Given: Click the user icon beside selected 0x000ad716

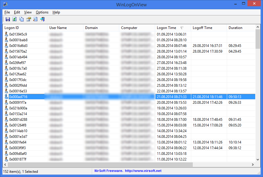Looking at the screenshot, I should [x=6, y=97].
